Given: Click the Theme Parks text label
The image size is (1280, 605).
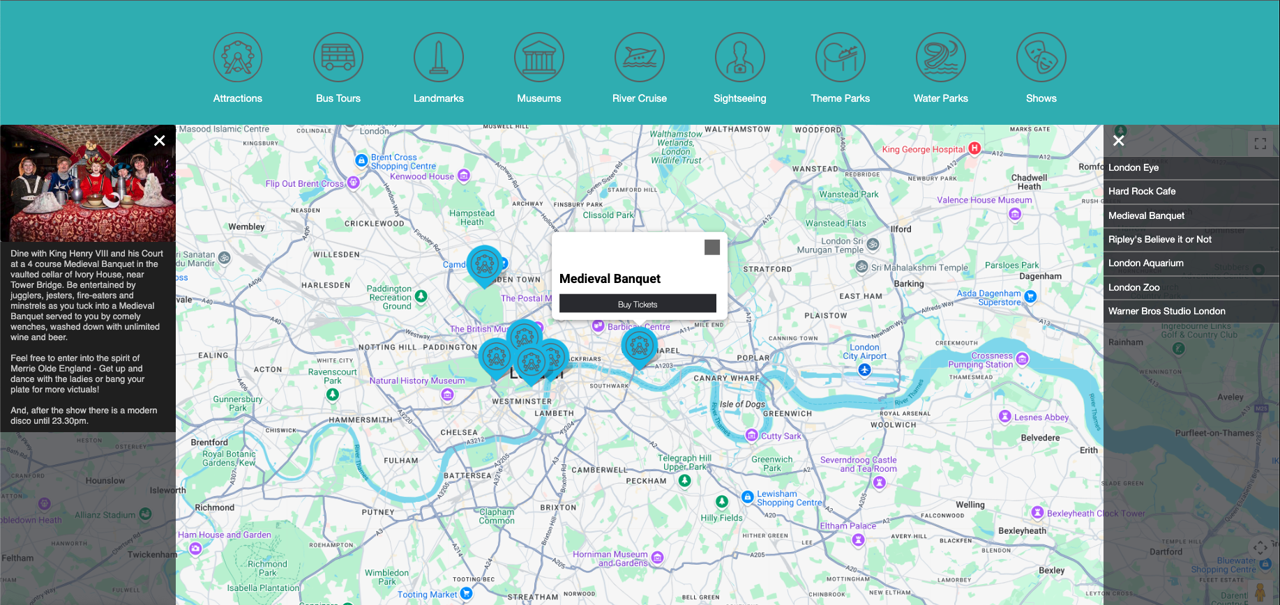Looking at the screenshot, I should click(841, 98).
